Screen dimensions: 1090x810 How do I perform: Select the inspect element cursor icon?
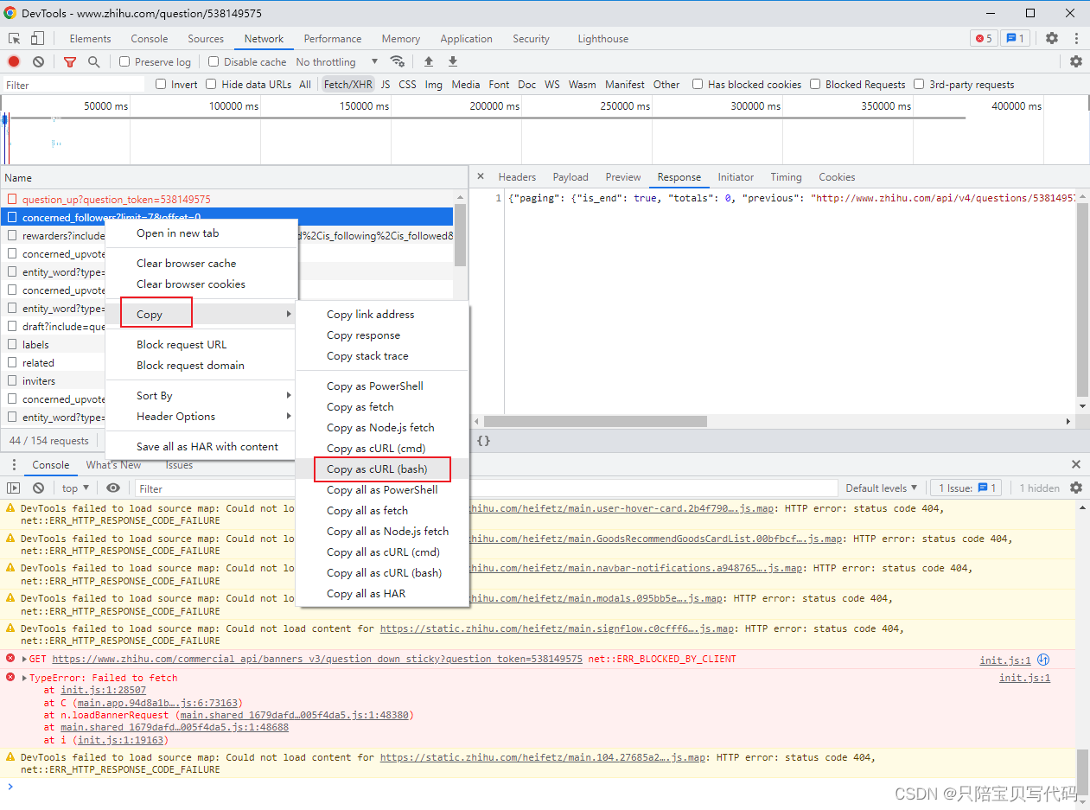pos(15,38)
